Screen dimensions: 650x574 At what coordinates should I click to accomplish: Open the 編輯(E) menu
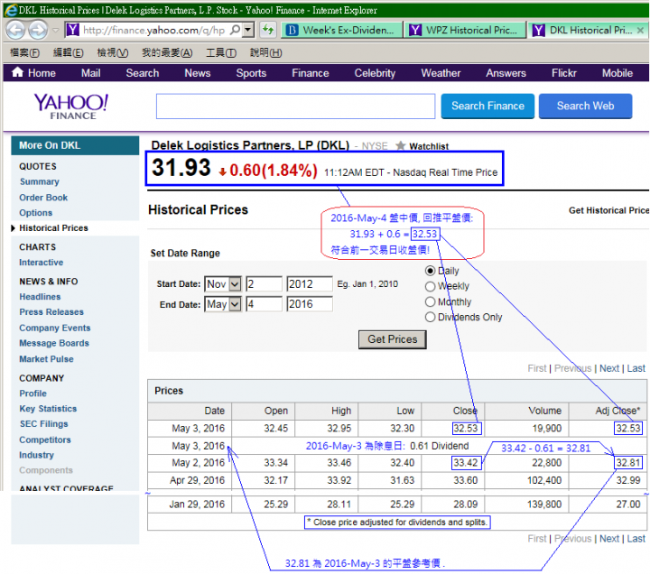click(68, 52)
